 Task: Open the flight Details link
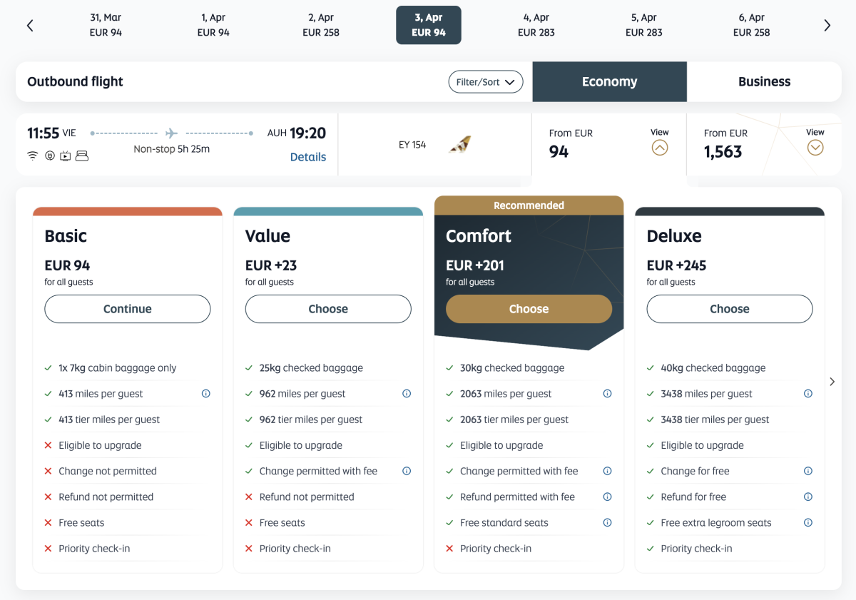[308, 157]
